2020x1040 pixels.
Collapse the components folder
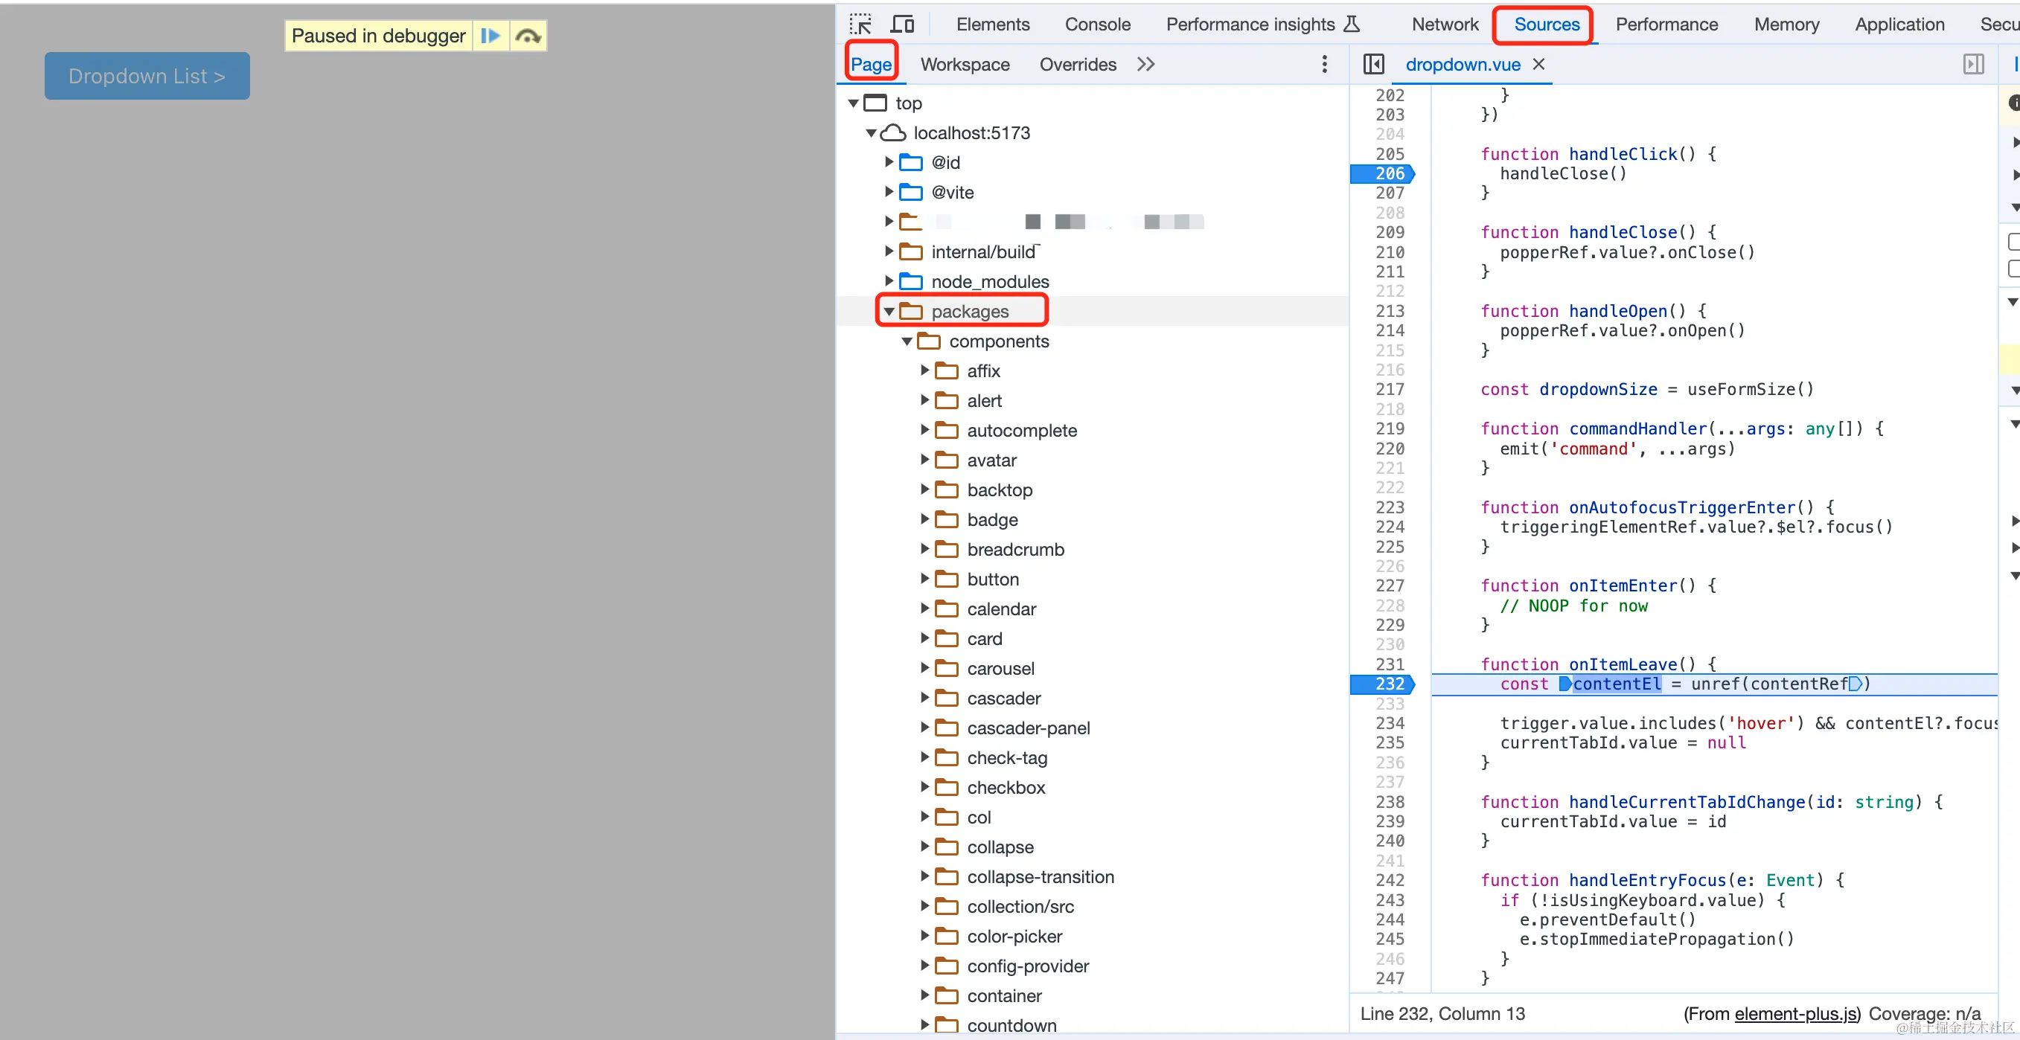[907, 341]
